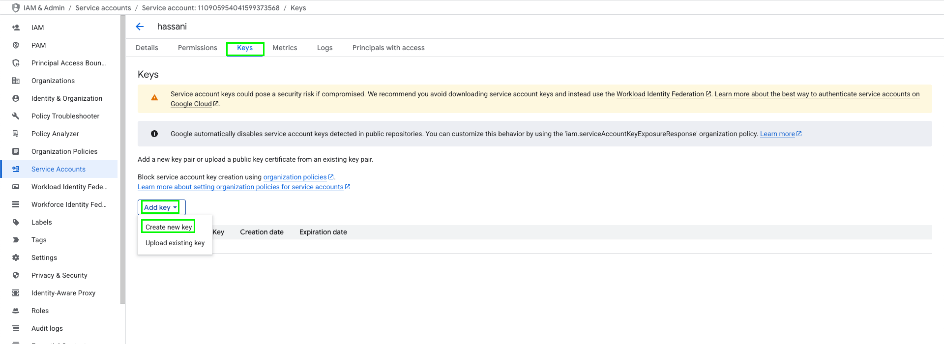The image size is (944, 344).
Task: Open Principals with access tab
Action: click(x=388, y=48)
